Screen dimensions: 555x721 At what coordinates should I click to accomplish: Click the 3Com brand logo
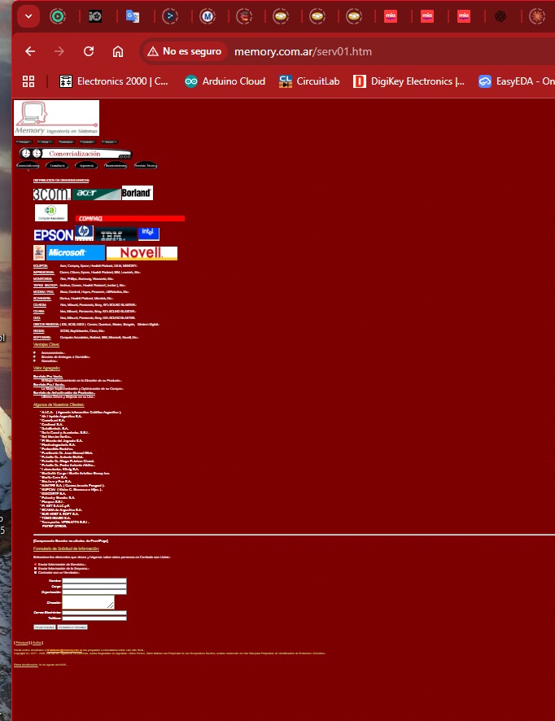52,194
